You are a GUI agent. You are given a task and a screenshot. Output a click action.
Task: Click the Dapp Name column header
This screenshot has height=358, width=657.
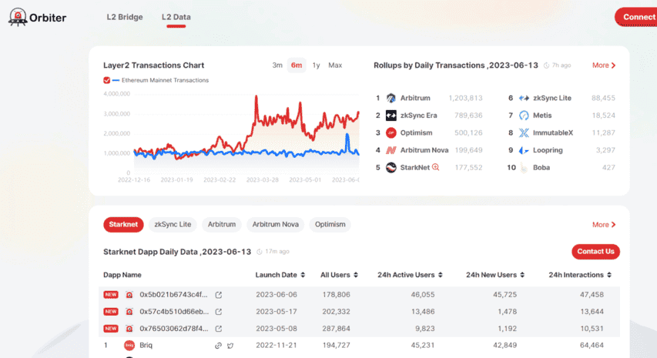[x=122, y=275]
